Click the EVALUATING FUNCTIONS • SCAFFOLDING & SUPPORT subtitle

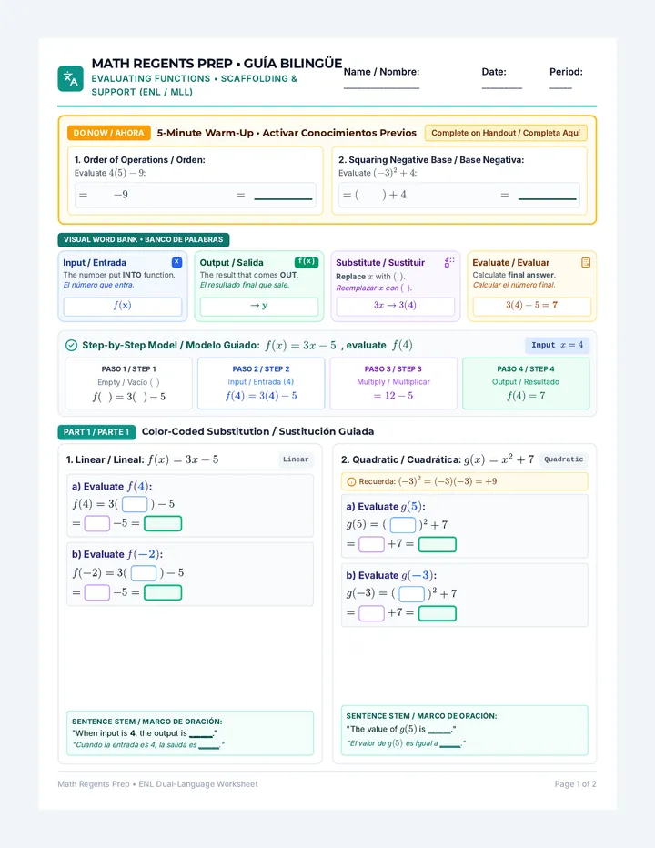point(195,86)
